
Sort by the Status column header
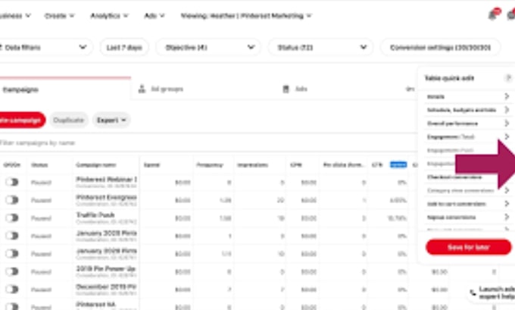39,164
